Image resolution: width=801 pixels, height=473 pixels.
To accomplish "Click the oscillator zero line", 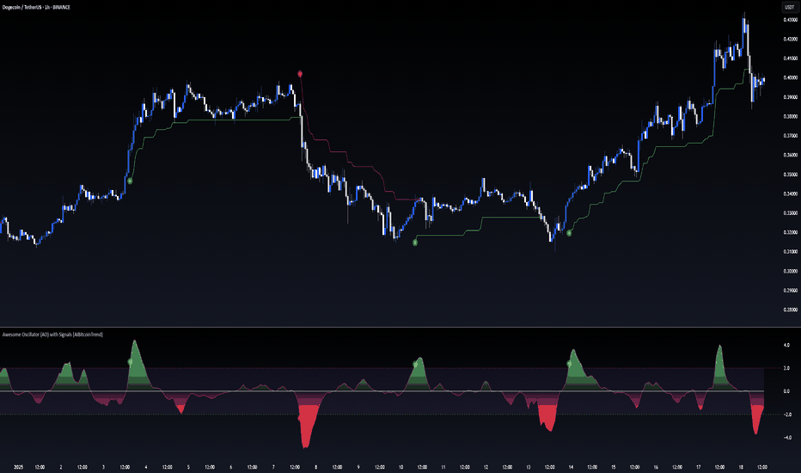I will 382,391.
